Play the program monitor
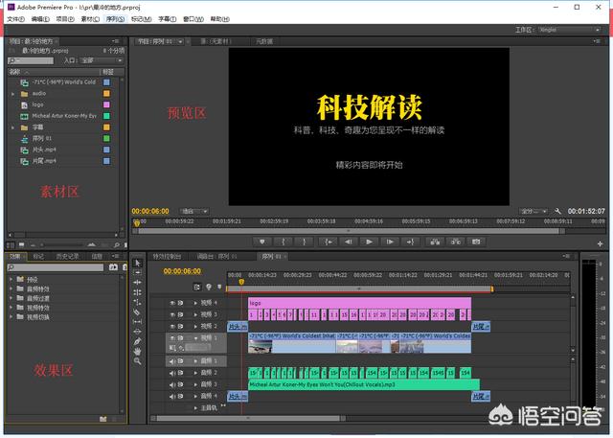 click(x=369, y=242)
